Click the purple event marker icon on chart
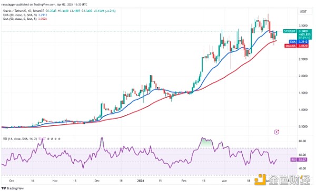 pyautogui.click(x=276, y=132)
